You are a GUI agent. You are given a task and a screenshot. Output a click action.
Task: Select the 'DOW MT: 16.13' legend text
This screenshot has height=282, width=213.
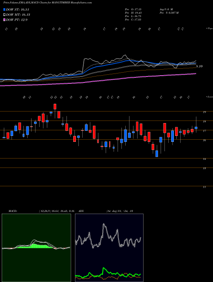click(x=18, y=15)
